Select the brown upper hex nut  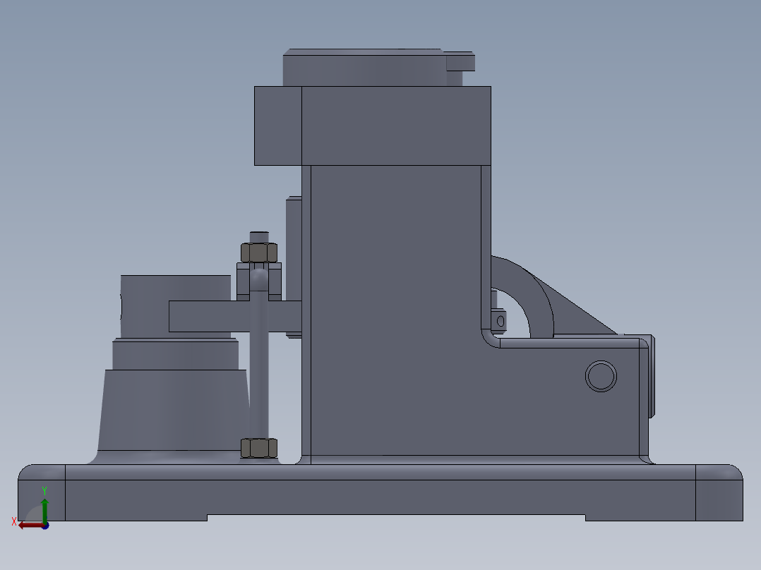click(258, 250)
